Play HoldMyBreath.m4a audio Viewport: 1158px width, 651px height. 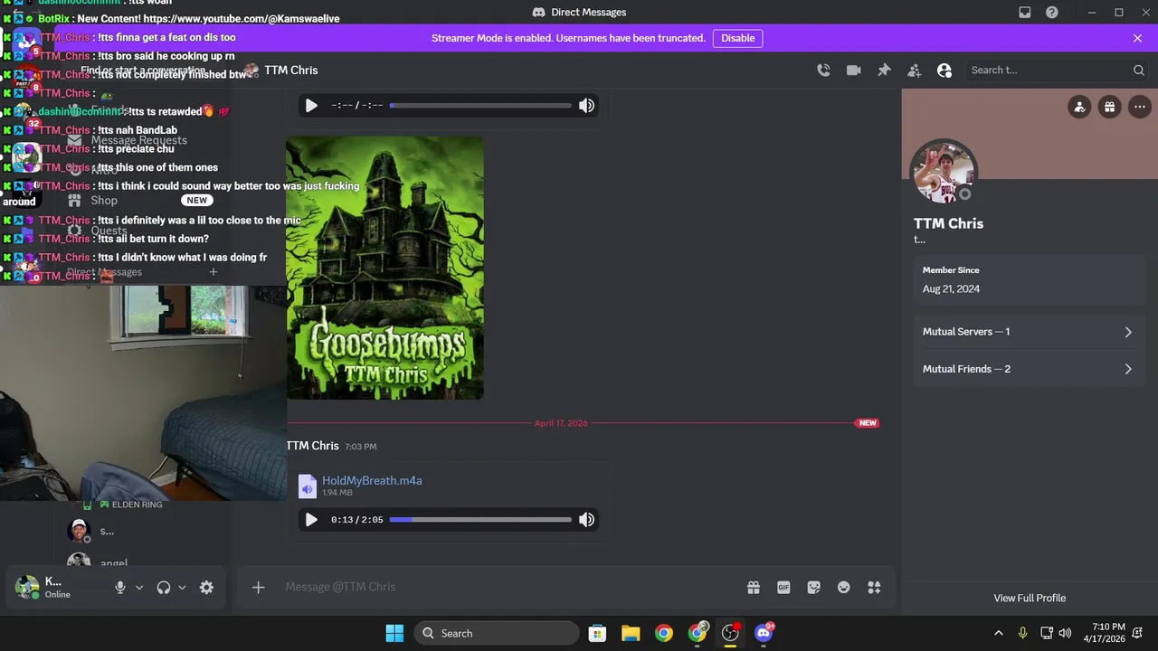pos(311,519)
